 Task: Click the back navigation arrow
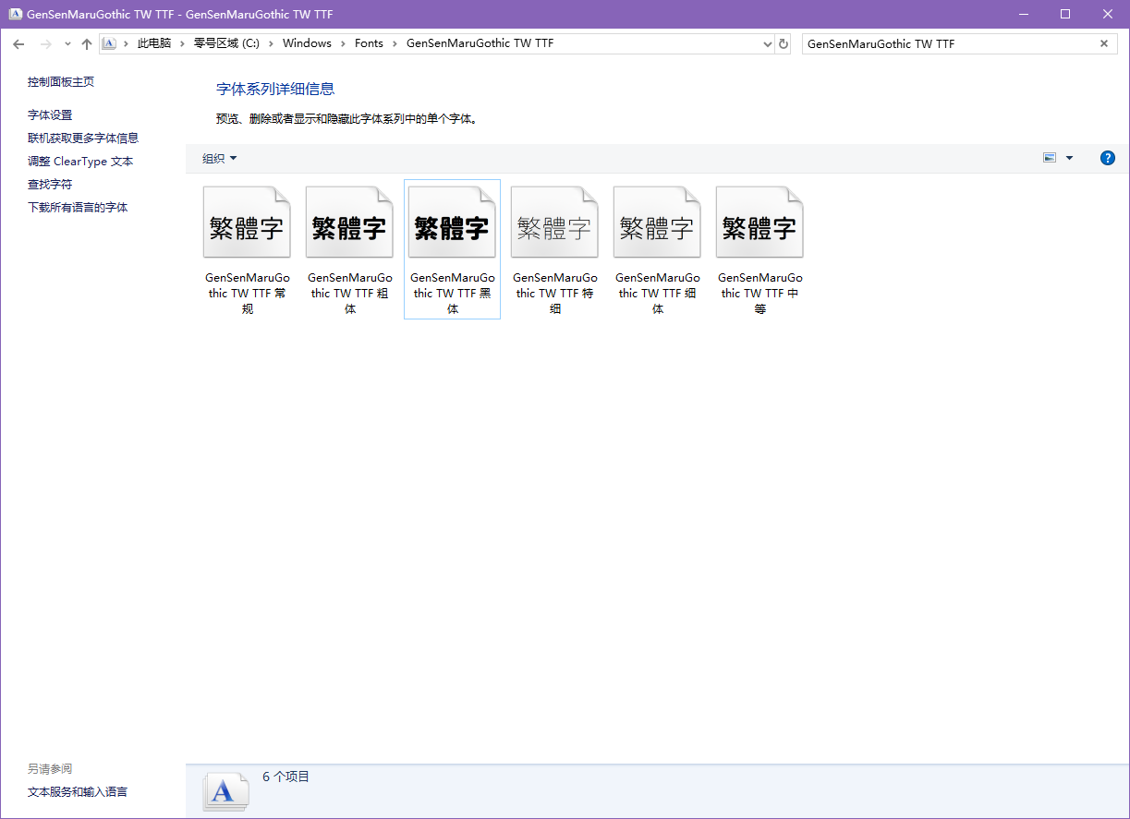18,44
